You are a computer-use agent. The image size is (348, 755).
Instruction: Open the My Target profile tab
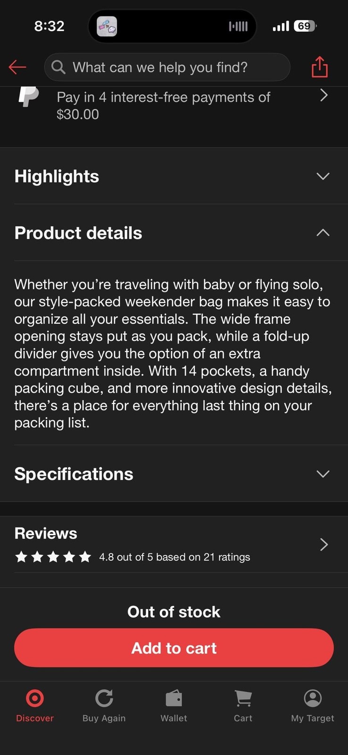(313, 705)
